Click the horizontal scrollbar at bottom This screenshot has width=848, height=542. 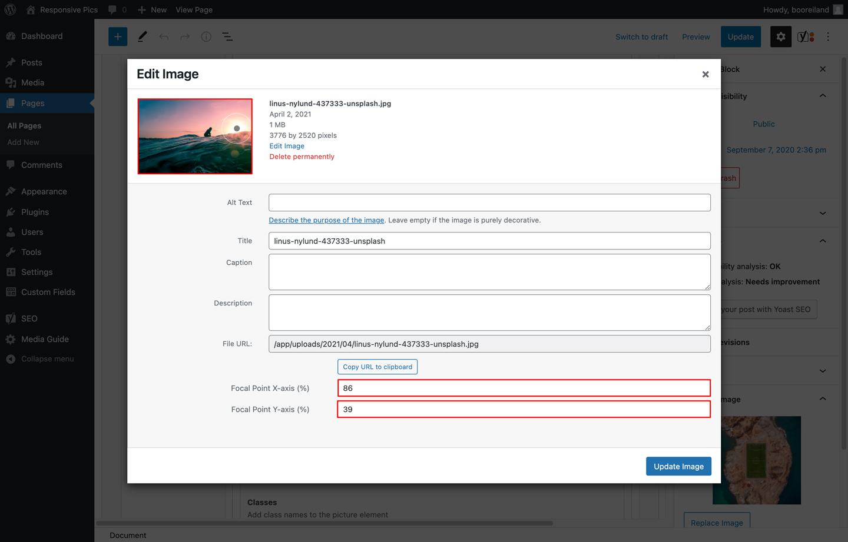(x=324, y=523)
